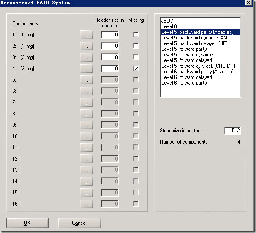Image resolution: width=256 pixels, height=233 pixels.
Task: Tick the Missing checkbox for component 1
Action: tap(136, 34)
